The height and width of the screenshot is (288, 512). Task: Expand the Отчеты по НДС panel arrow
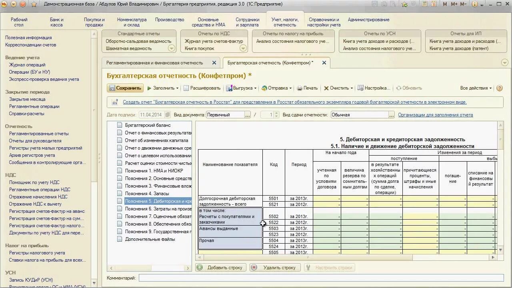pyautogui.click(x=243, y=48)
